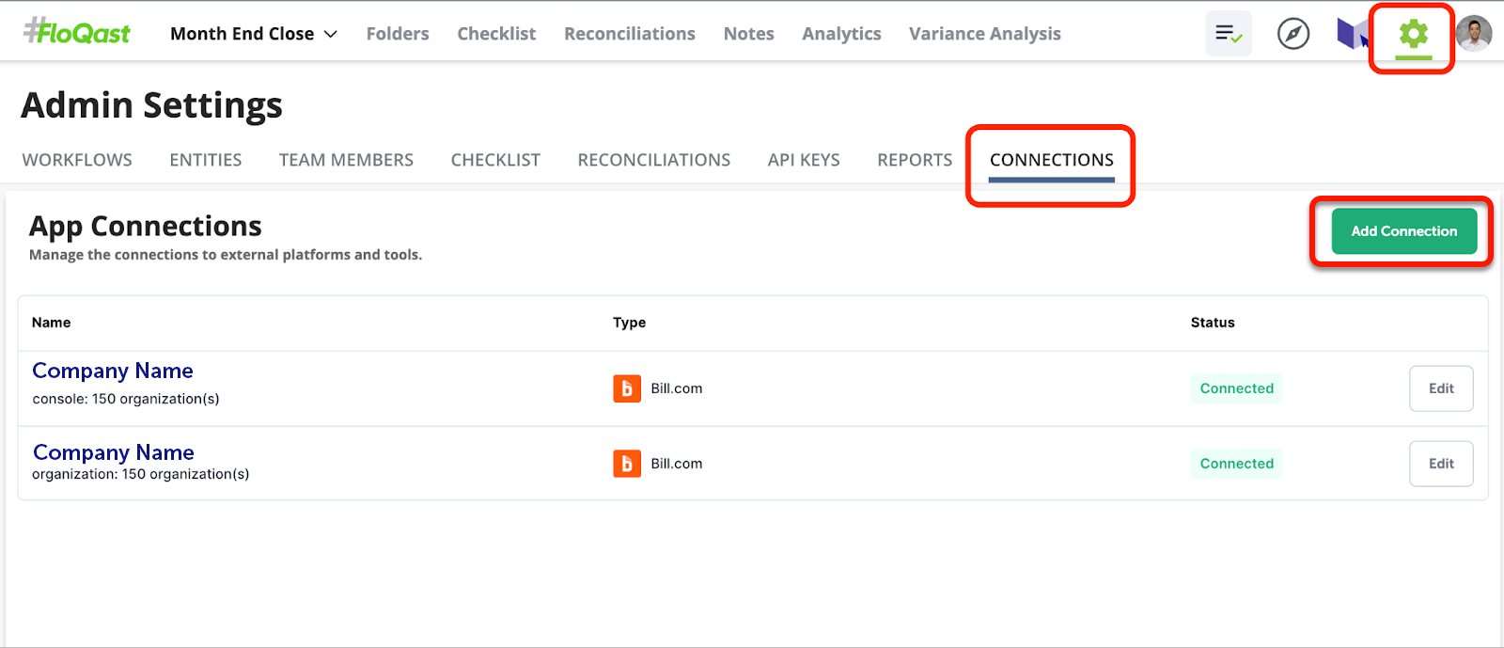The width and height of the screenshot is (1504, 648).
Task: Switch to the TEAM MEMBERS tab
Action: coord(346,160)
